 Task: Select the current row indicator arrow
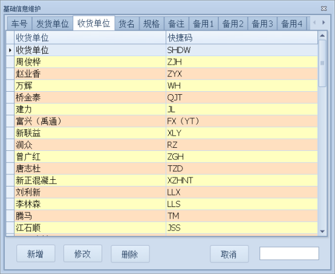[x=10, y=50]
